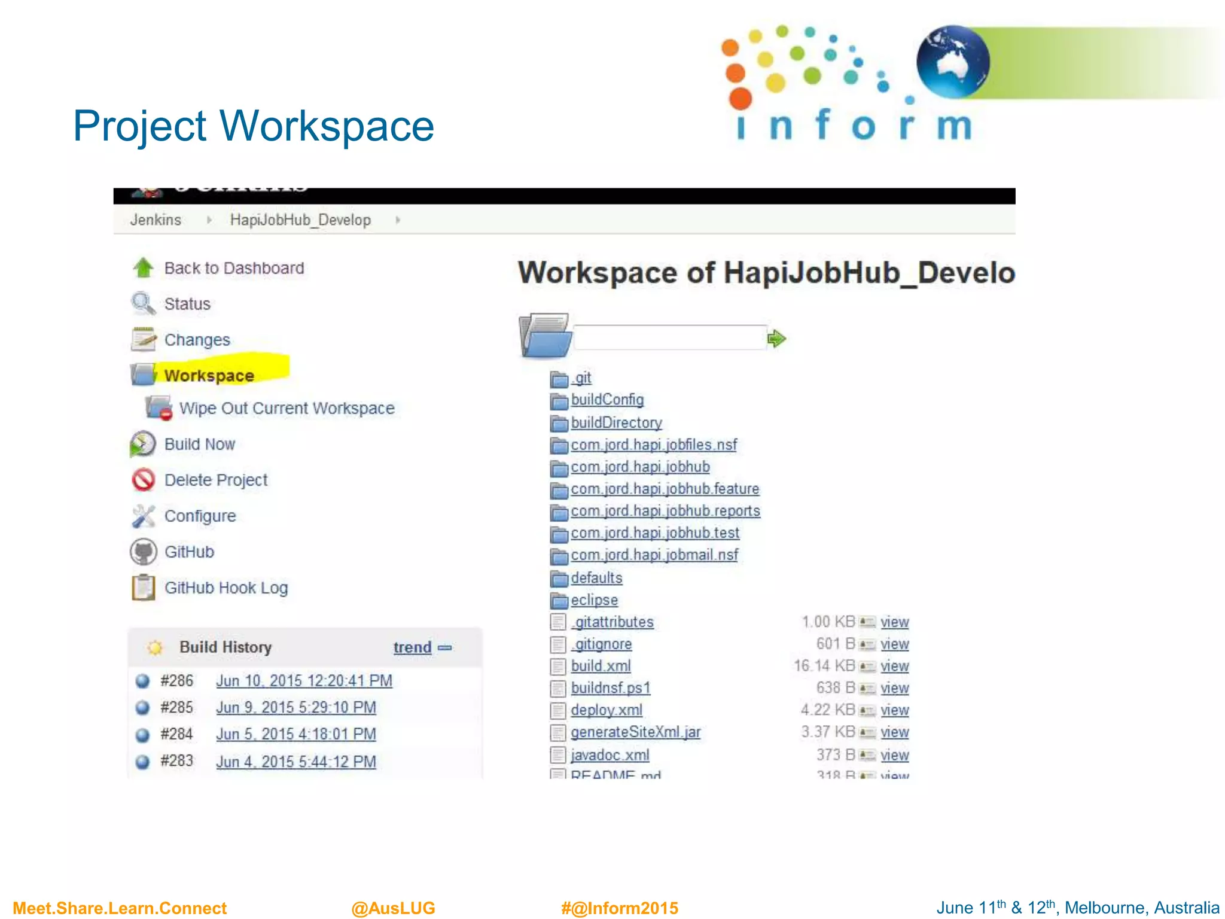
Task: Click the workspace path input field
Action: pyautogui.click(x=670, y=338)
